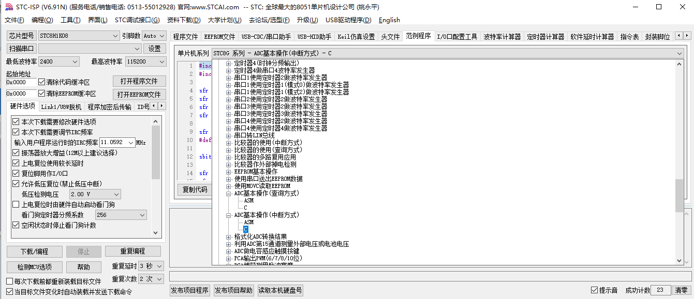The image size is (694, 299).
Task: Click the down arrow of the example tree scrollbar
Action: (x=679, y=261)
